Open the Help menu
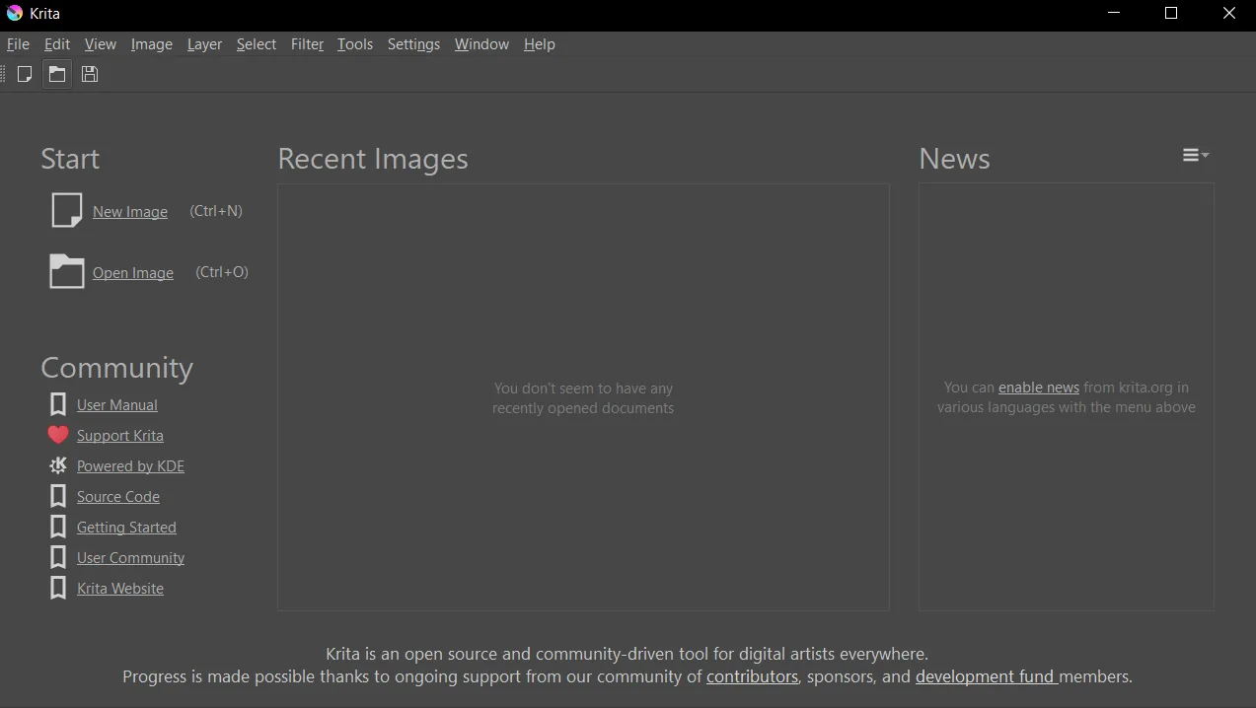This screenshot has height=708, width=1256. click(540, 44)
